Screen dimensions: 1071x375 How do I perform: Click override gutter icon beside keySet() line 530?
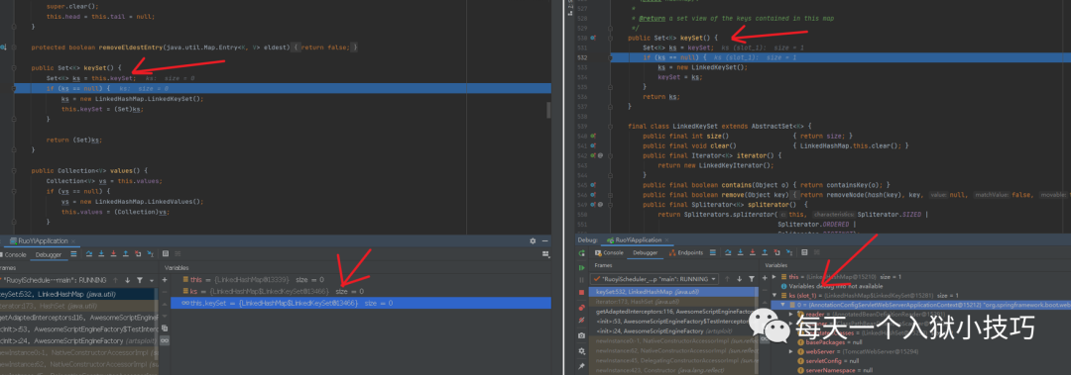[594, 39]
